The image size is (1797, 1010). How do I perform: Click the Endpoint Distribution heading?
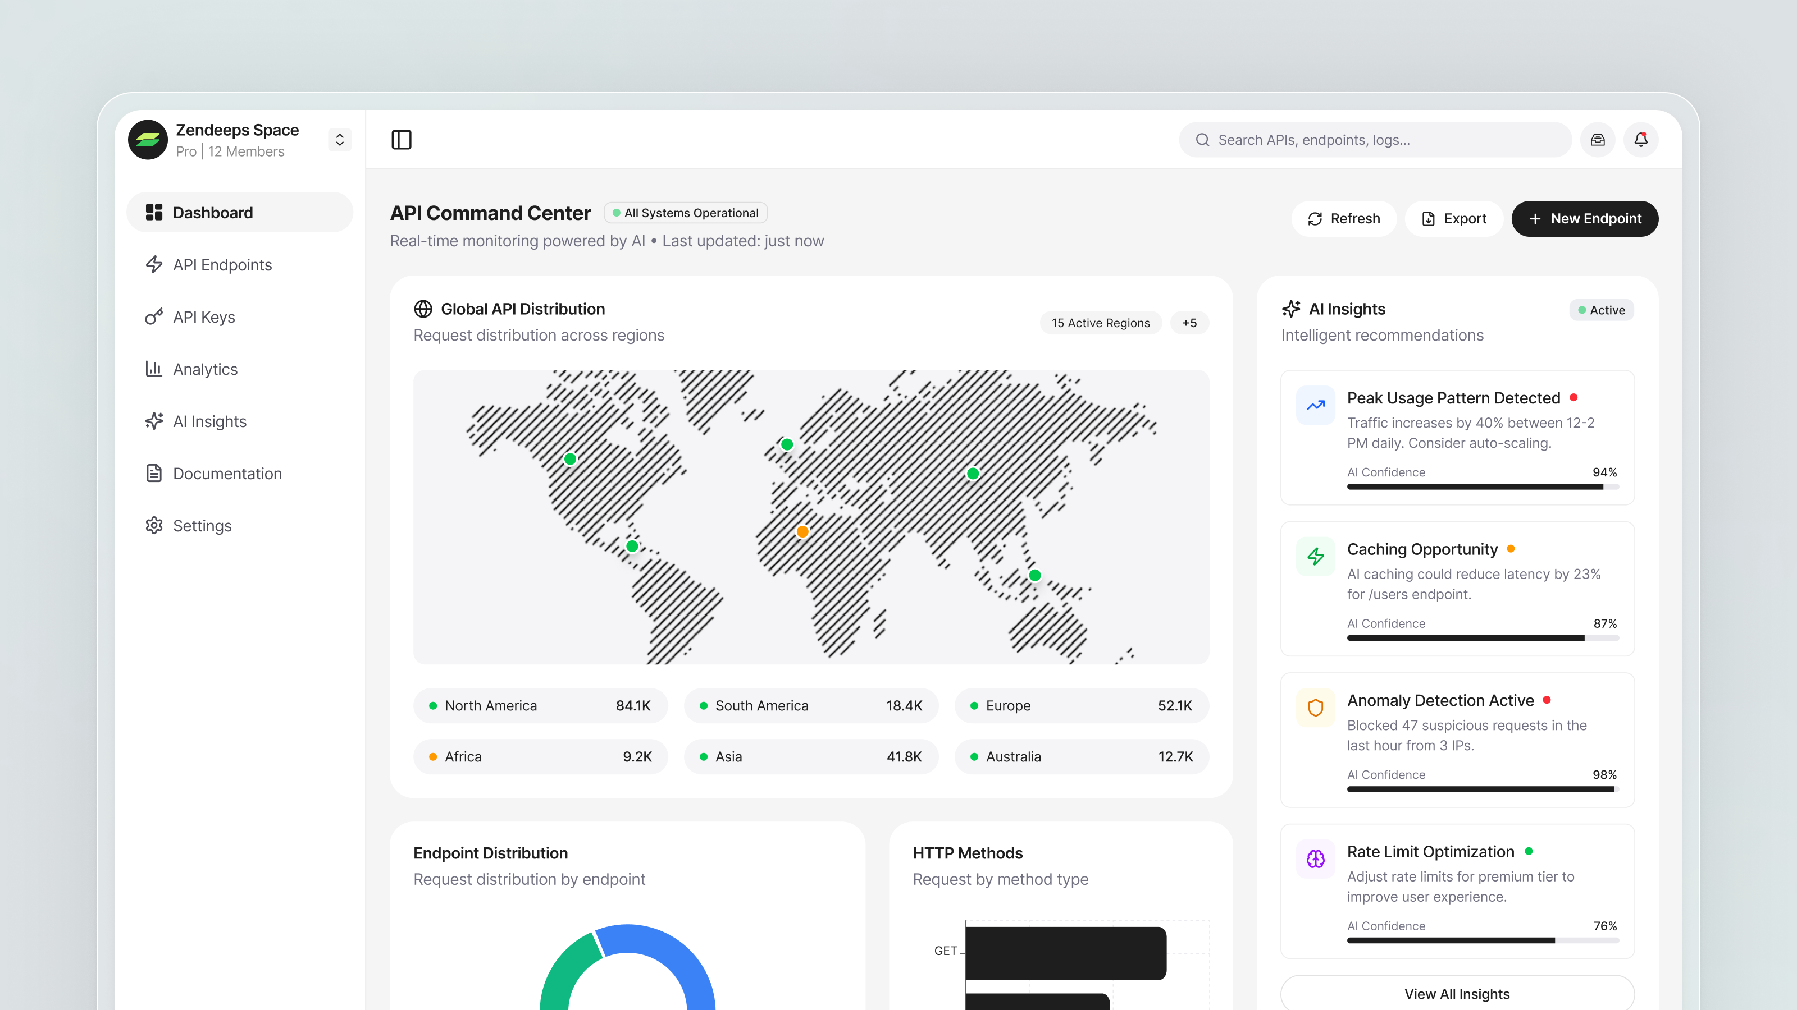[490, 853]
